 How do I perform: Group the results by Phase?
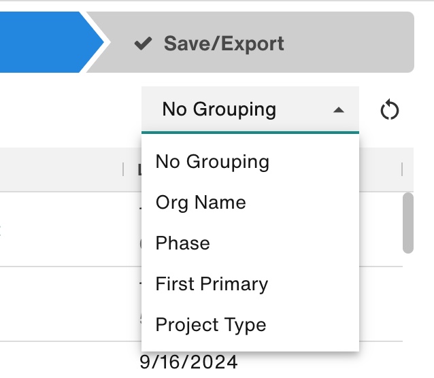(182, 243)
